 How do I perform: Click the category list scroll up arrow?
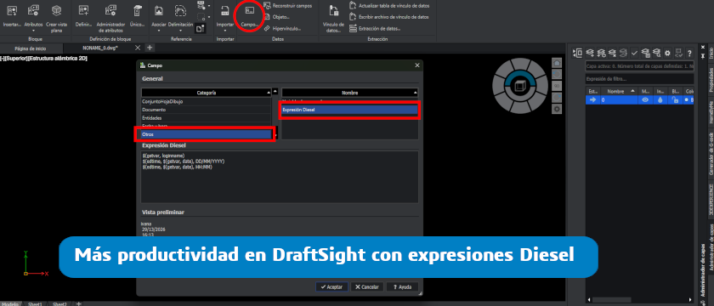[x=275, y=91]
